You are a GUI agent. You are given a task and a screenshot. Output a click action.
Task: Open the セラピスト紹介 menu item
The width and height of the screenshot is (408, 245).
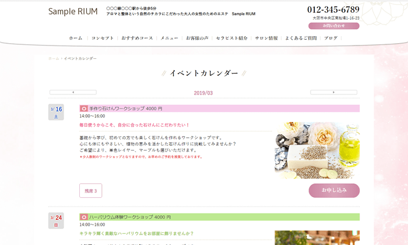(x=231, y=38)
